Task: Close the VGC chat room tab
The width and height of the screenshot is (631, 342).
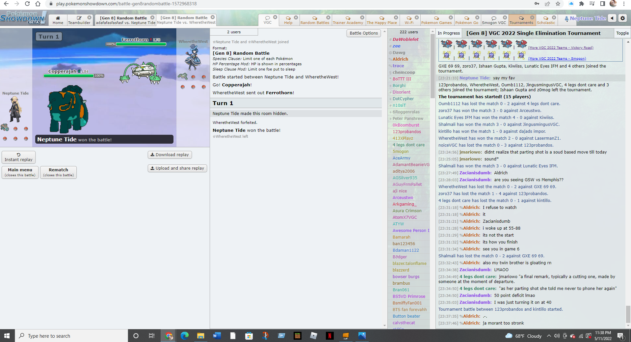Action: [x=275, y=17]
